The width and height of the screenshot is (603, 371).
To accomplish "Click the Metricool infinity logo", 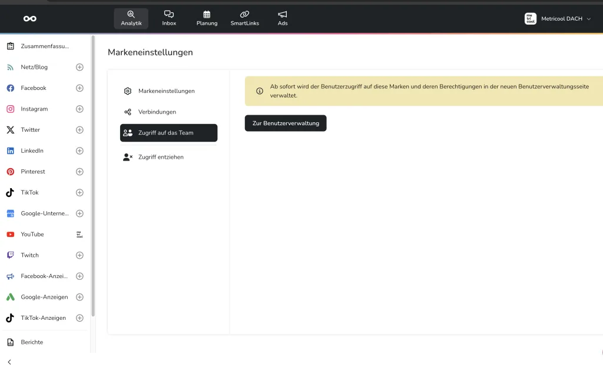I will click(x=30, y=19).
